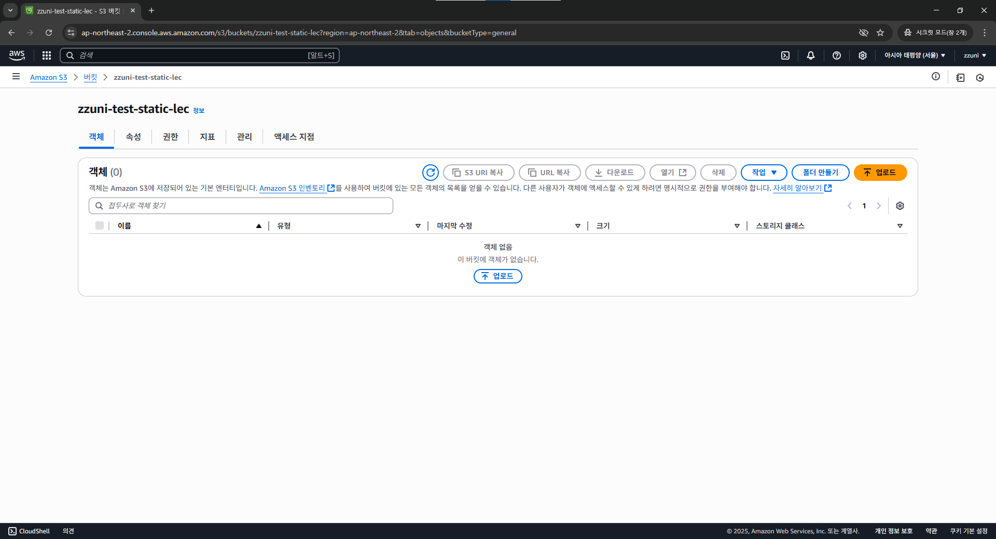This screenshot has height=539, width=996.
Task: Go to previous objects page
Action: tap(850, 206)
